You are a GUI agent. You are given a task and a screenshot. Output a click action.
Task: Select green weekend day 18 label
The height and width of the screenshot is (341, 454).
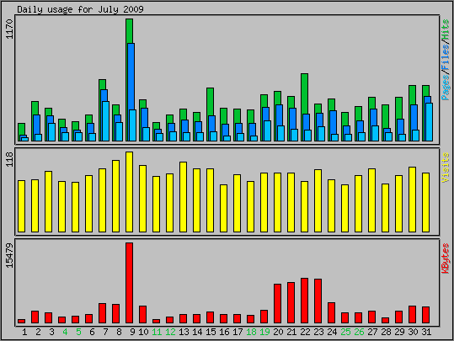pyautogui.click(x=251, y=332)
